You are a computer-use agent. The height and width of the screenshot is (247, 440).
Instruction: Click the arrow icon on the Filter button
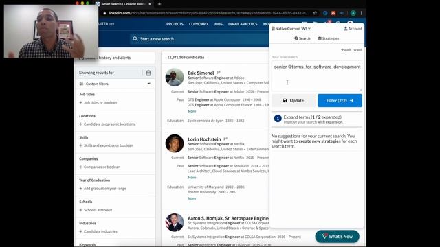click(351, 101)
